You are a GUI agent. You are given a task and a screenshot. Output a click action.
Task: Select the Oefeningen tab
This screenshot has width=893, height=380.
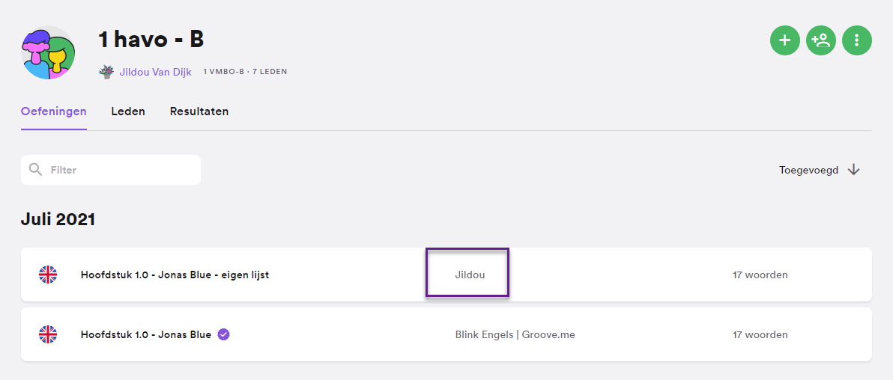[53, 111]
